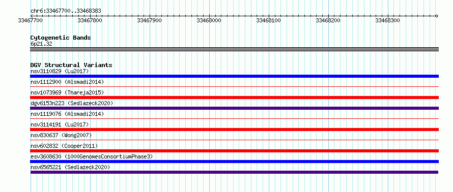The height and width of the screenshot is (192, 453).
Task: Click the nsv6565221 (Sedlazeck2020) variant label
Action: 70,167
